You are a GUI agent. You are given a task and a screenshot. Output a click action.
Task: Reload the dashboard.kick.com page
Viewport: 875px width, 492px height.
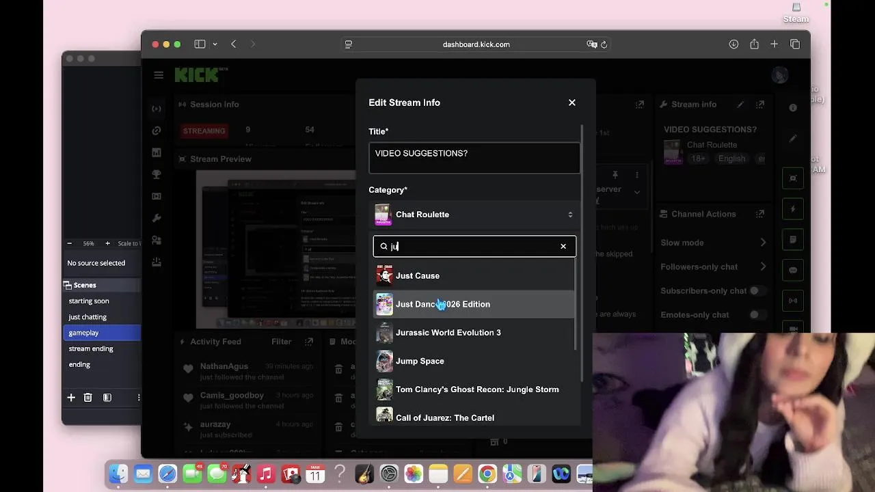click(604, 44)
